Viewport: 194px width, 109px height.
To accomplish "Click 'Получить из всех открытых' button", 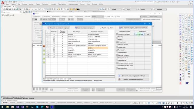I will [x=85, y=28].
